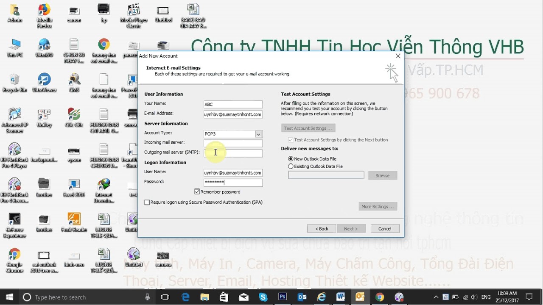Launch the BB FlashBack Pro 4 Player shortcut
The height and width of the screenshot is (305, 543).
point(14,155)
